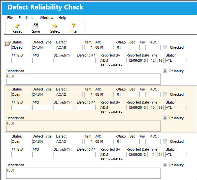
Task: Untick Reliability checkbox for AOA8 record
Action: pyautogui.click(x=165, y=71)
